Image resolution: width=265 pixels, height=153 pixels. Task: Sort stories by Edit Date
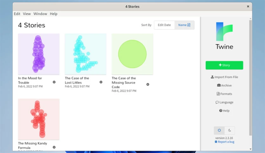[x=164, y=25]
